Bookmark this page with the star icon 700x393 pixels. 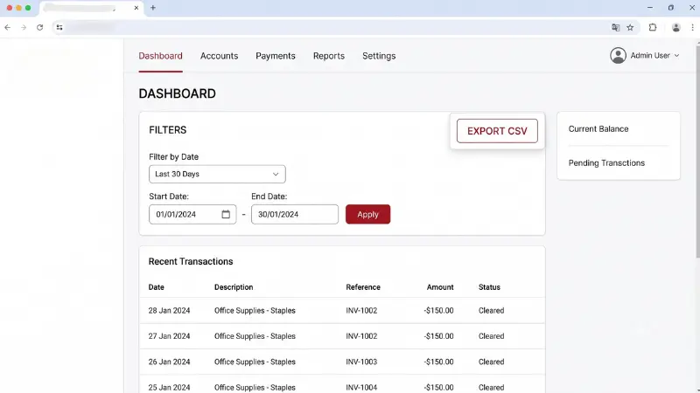[630, 28]
